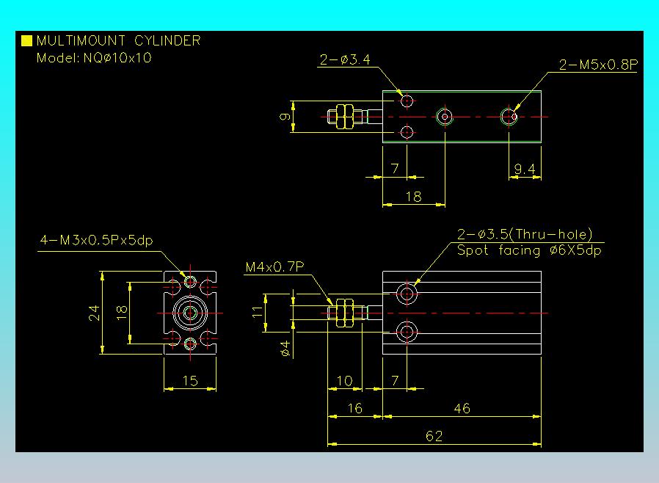
Task: Select the 'M4x0.7P' rod thread callout
Action: point(275,267)
